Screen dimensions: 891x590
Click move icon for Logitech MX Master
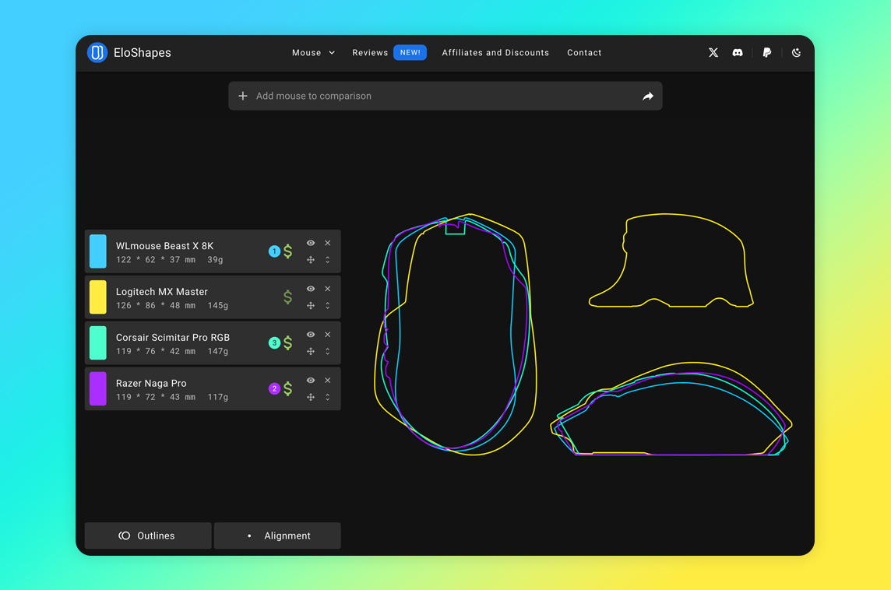point(311,305)
